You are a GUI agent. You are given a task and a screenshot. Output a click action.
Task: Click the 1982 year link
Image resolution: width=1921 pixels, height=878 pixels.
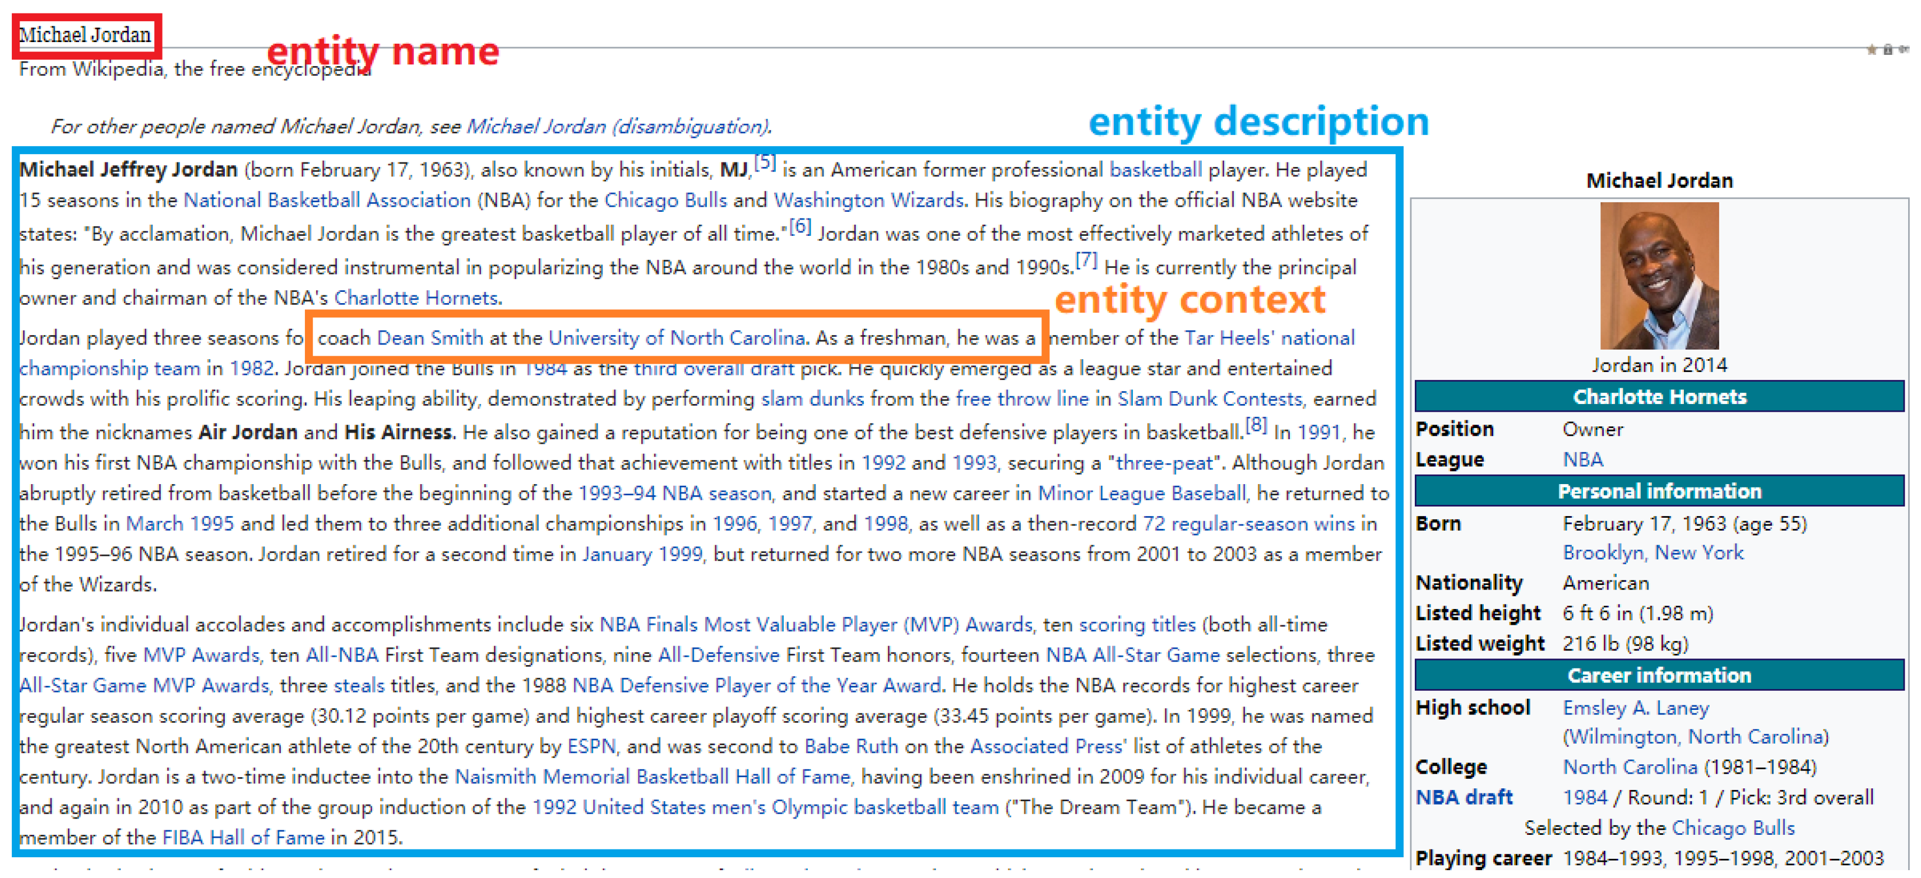coord(251,369)
